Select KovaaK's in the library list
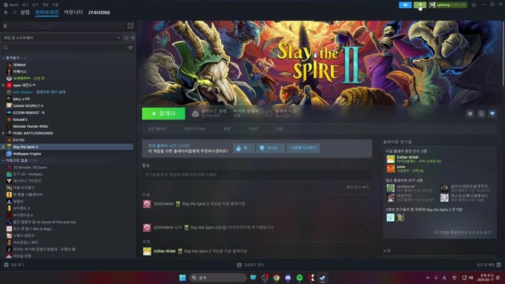The width and height of the screenshot is (505, 284). coord(20,120)
